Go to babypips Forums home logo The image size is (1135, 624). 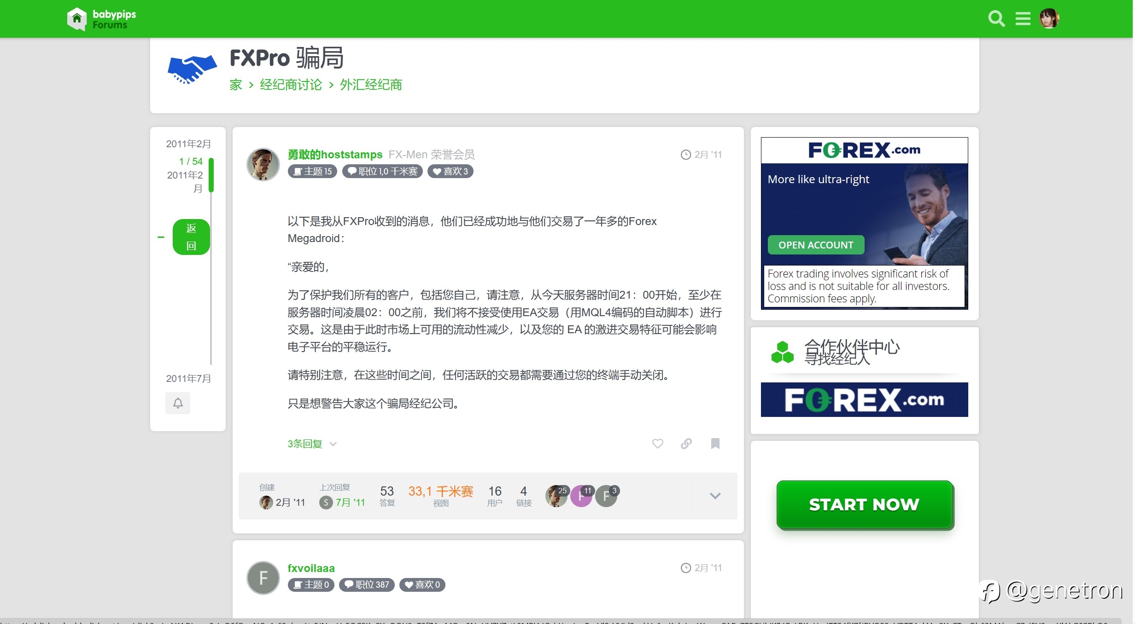pyautogui.click(x=101, y=19)
